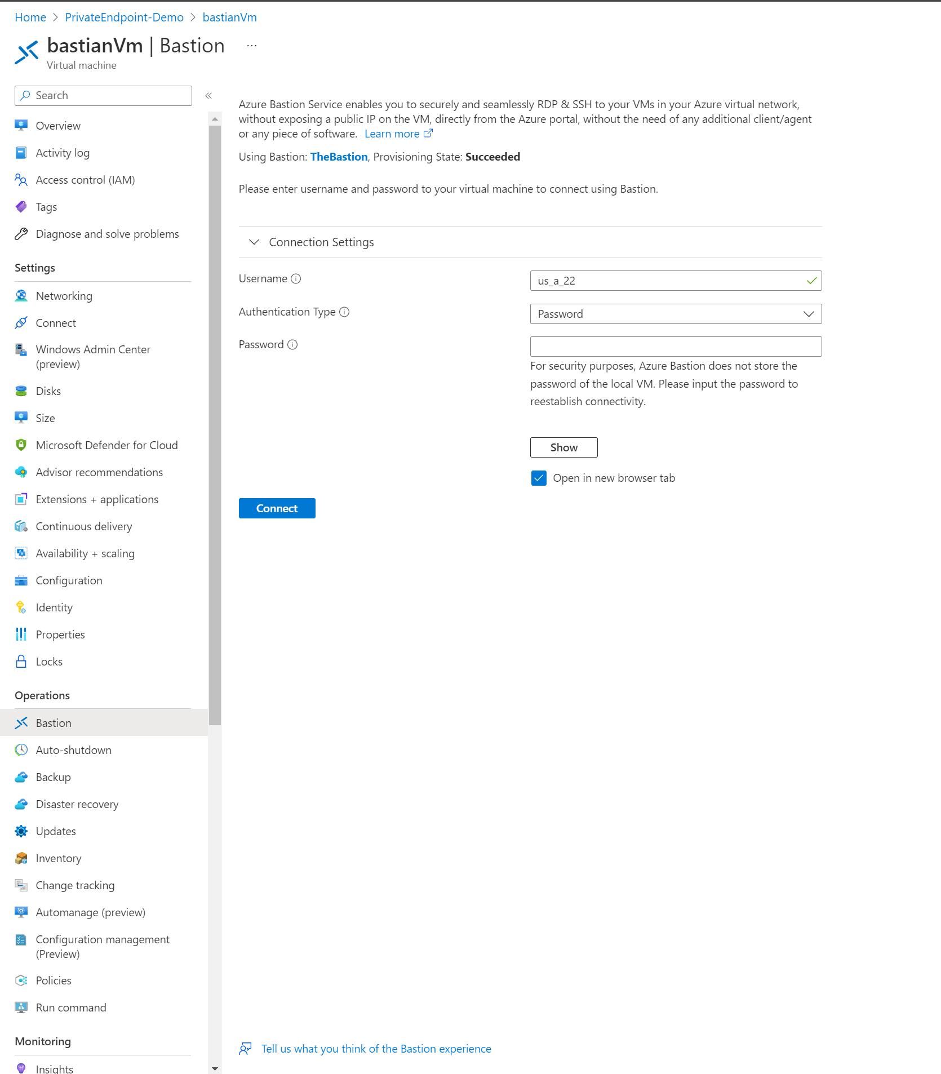Go to Home breadcrumb
The width and height of the screenshot is (941, 1074).
click(30, 17)
